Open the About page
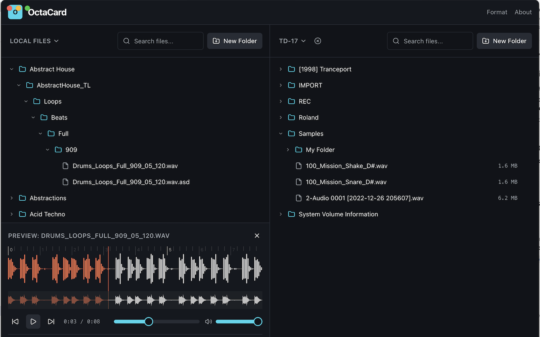The height and width of the screenshot is (337, 540). [x=523, y=12]
